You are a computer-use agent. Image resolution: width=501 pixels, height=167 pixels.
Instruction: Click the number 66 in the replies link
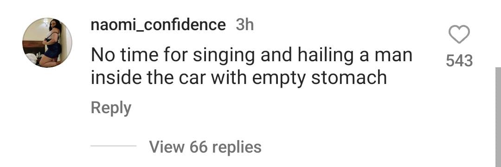point(198,147)
